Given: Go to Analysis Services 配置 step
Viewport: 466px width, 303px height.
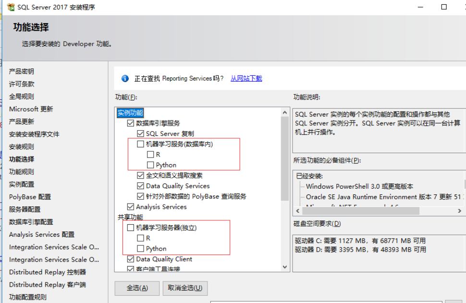Looking at the screenshot, I should (x=42, y=234).
